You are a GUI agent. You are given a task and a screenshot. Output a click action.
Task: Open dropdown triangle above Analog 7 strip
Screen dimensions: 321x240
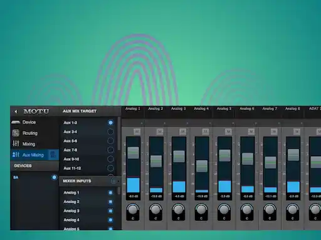(278, 123)
